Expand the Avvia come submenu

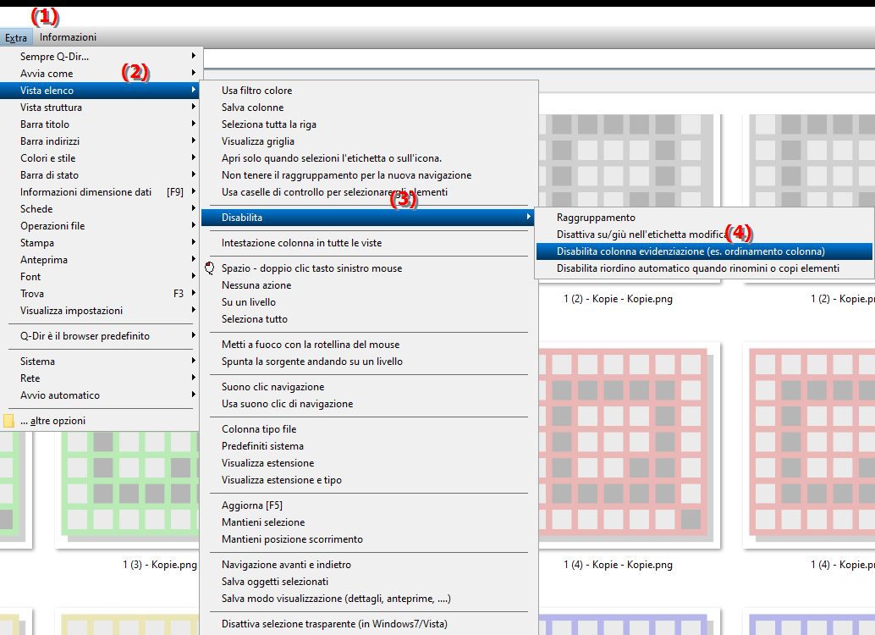pos(101,73)
